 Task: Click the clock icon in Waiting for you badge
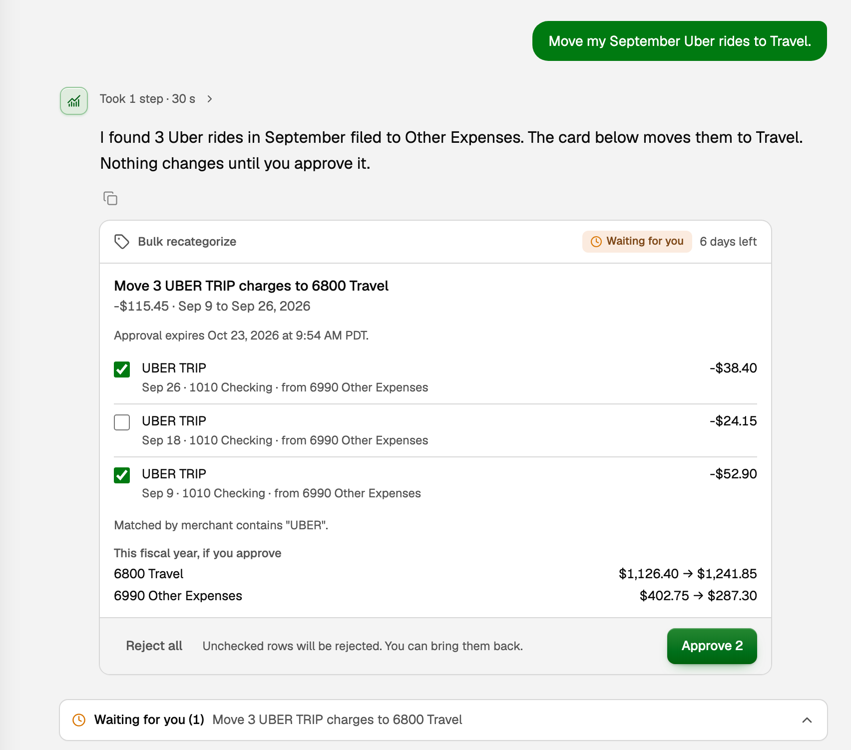pyautogui.click(x=596, y=242)
